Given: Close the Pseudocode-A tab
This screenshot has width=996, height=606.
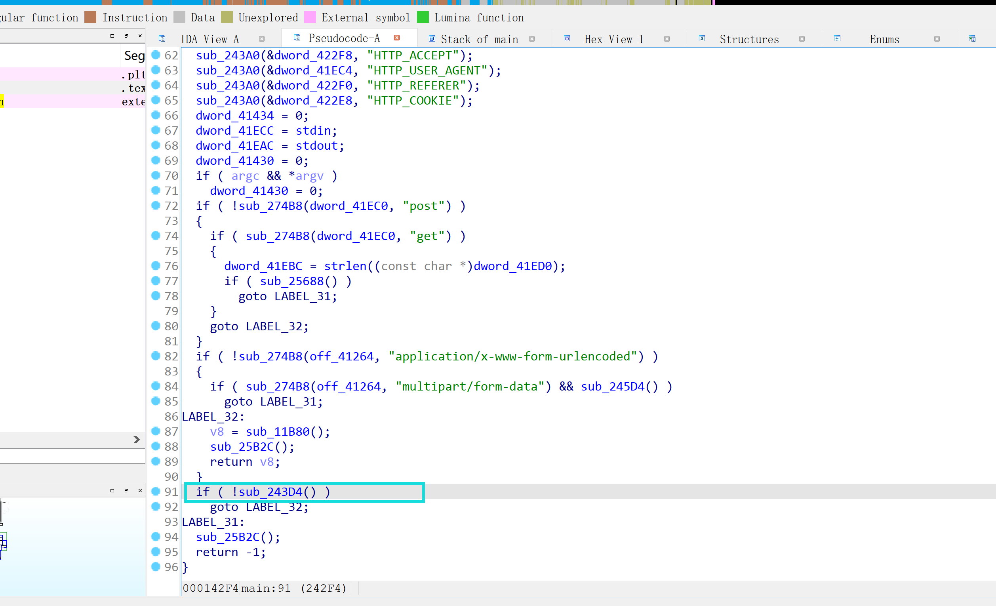Looking at the screenshot, I should click(397, 38).
